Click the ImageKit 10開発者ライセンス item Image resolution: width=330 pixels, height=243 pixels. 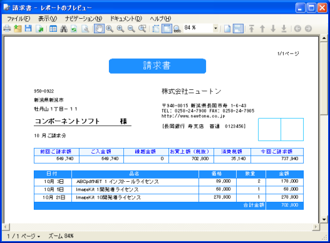tap(108, 197)
